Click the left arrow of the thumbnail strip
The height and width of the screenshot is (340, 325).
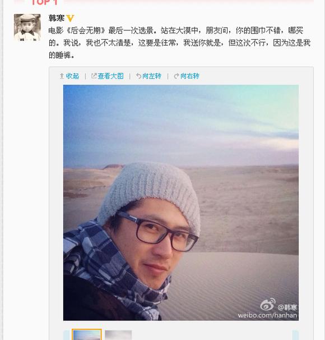pos(66,335)
